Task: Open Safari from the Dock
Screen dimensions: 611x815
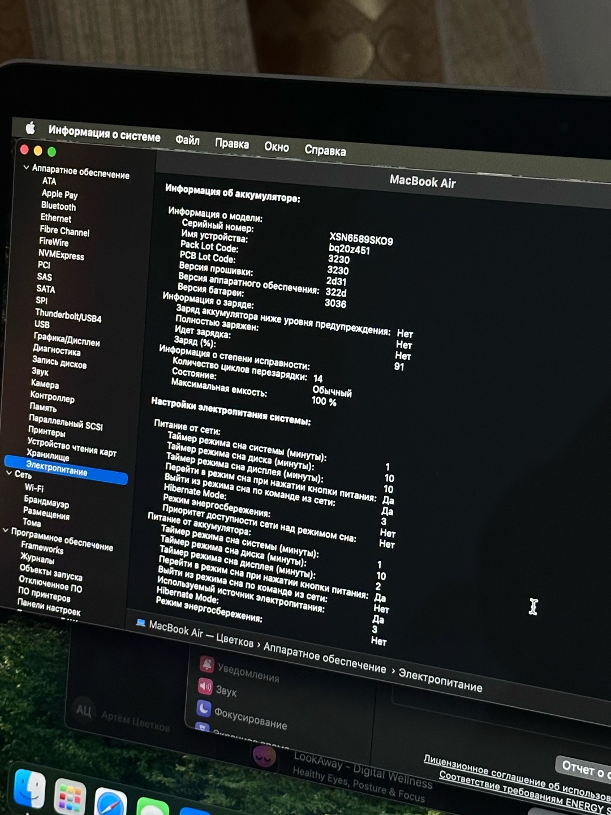Action: [110, 803]
